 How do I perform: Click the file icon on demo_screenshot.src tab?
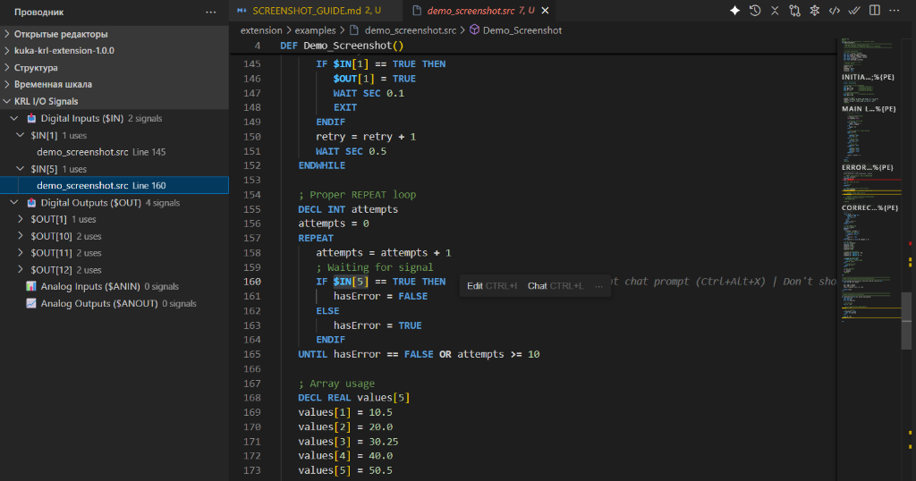(x=417, y=11)
